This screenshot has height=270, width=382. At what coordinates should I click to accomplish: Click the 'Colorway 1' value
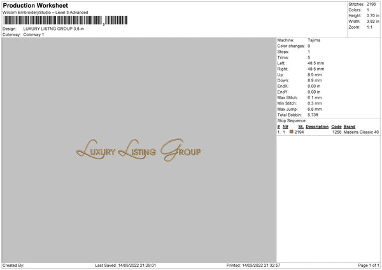[34, 34]
